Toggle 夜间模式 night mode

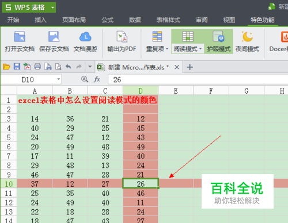point(247,41)
